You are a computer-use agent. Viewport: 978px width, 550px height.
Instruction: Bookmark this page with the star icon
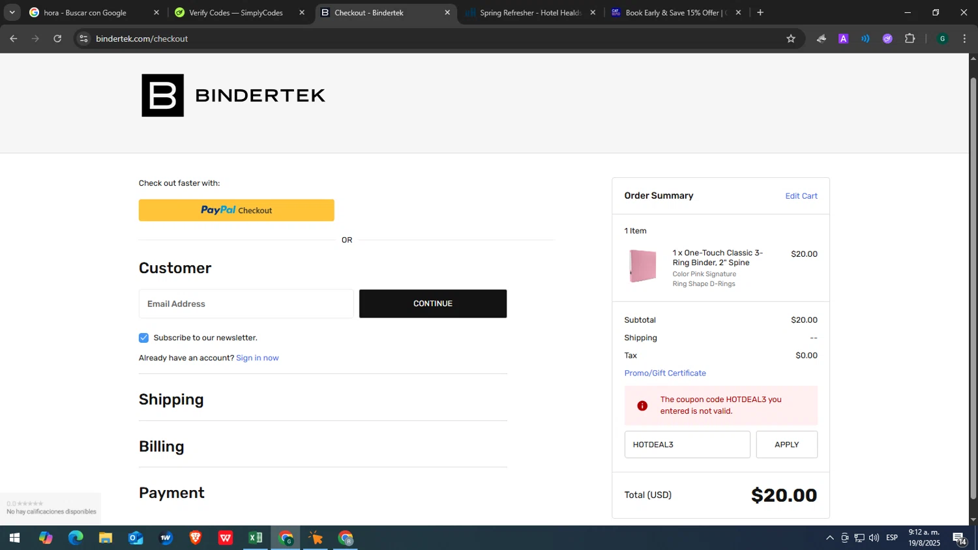tap(791, 38)
